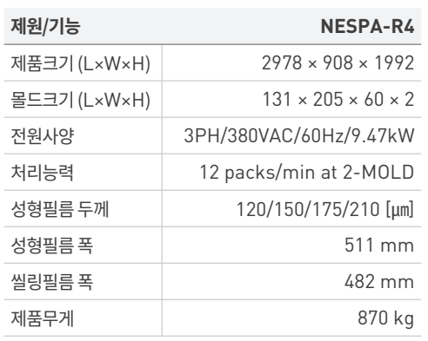Select the 511 mm value
Viewport: 428px width, 341px height.
pyautogui.click(x=379, y=246)
